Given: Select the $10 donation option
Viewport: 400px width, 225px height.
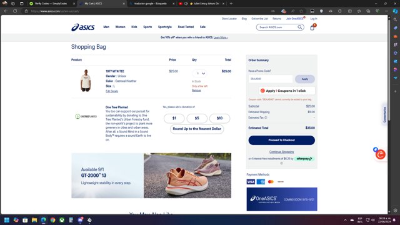Looking at the screenshot, I should [219, 118].
